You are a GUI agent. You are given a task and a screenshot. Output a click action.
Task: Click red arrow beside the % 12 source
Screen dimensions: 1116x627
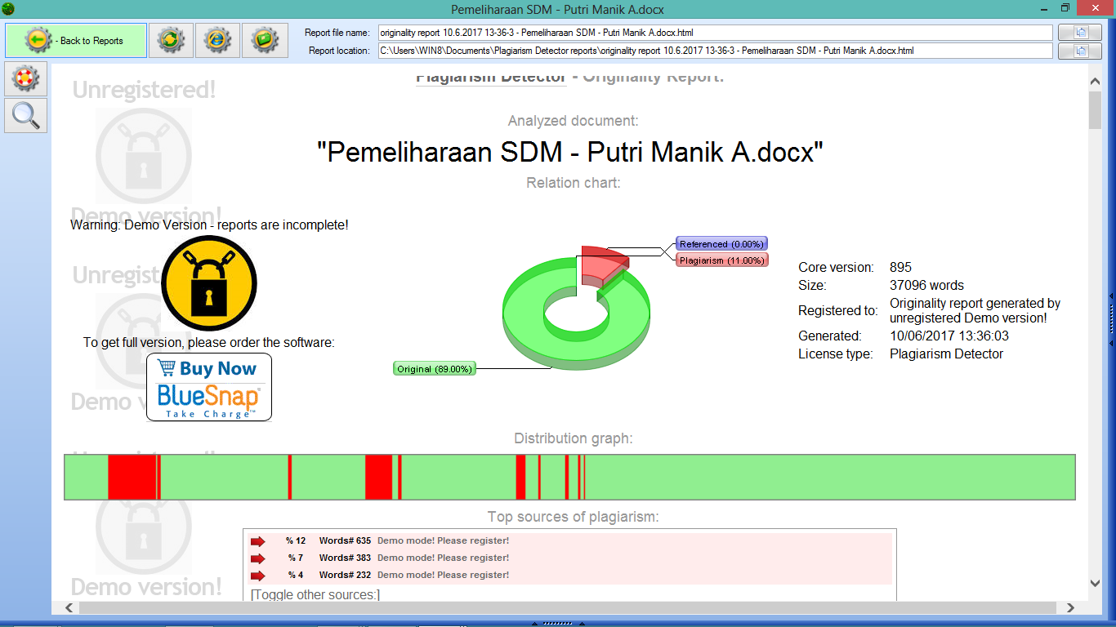(258, 541)
